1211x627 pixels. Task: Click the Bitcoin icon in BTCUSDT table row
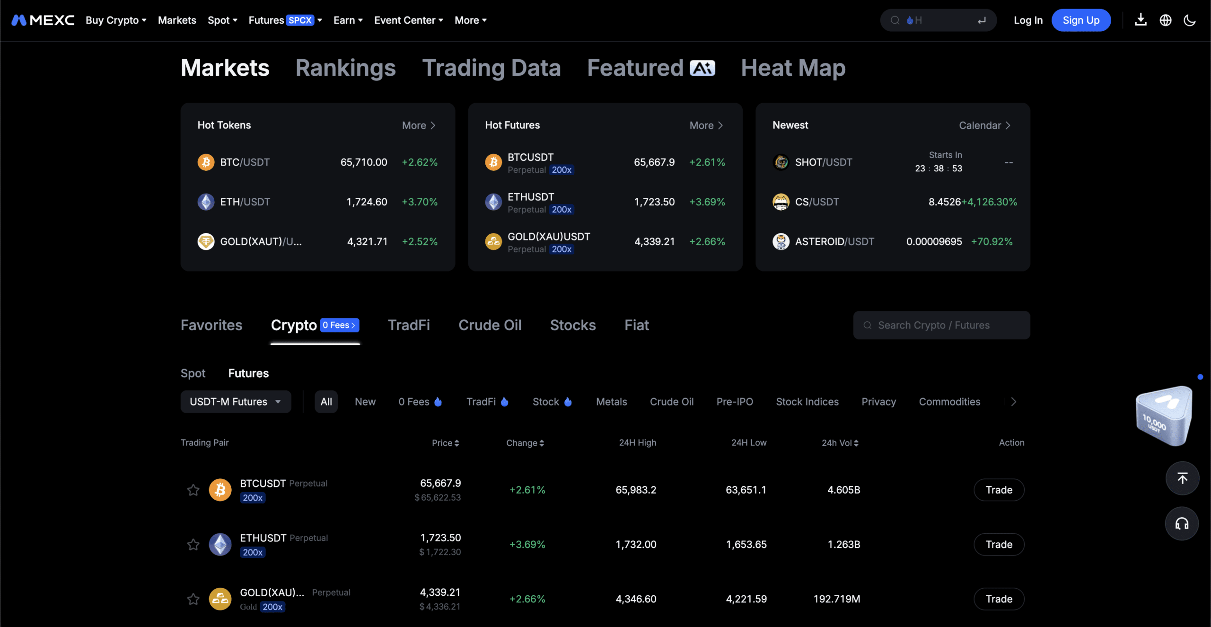220,490
